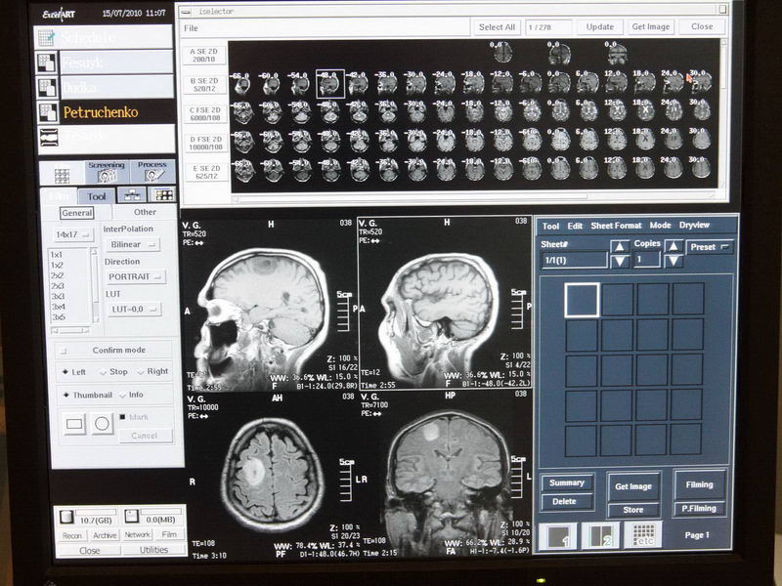Open the Direction PORTRAIT dropdown
The image size is (782, 586).
click(x=135, y=276)
